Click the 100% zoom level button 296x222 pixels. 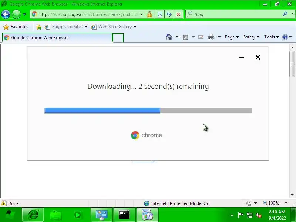pyautogui.click(x=271, y=203)
